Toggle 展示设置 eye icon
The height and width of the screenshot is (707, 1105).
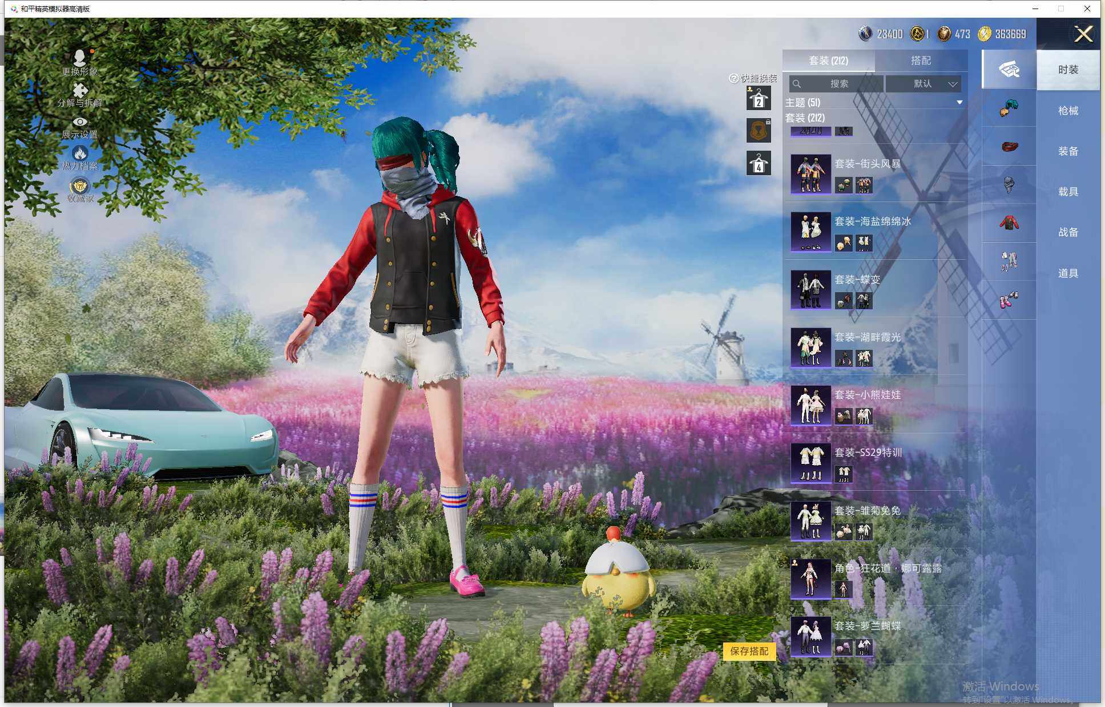coord(80,122)
